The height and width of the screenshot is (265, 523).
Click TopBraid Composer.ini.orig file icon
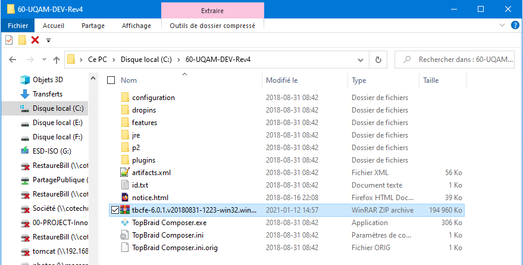pyautogui.click(x=124, y=248)
